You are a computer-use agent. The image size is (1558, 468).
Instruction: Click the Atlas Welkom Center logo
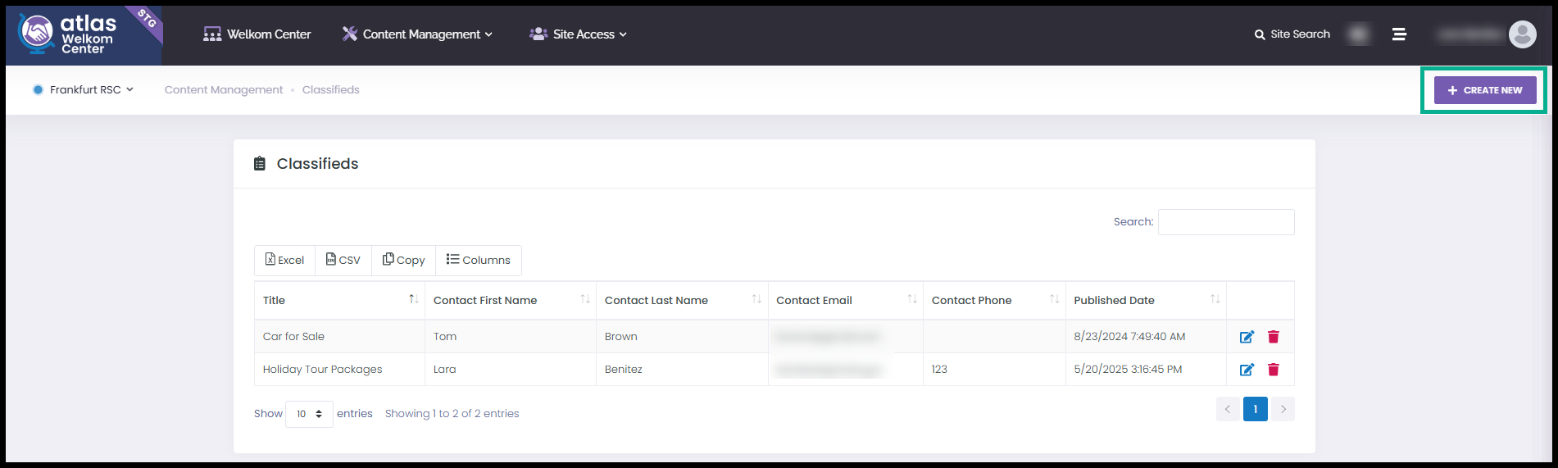pos(84,35)
